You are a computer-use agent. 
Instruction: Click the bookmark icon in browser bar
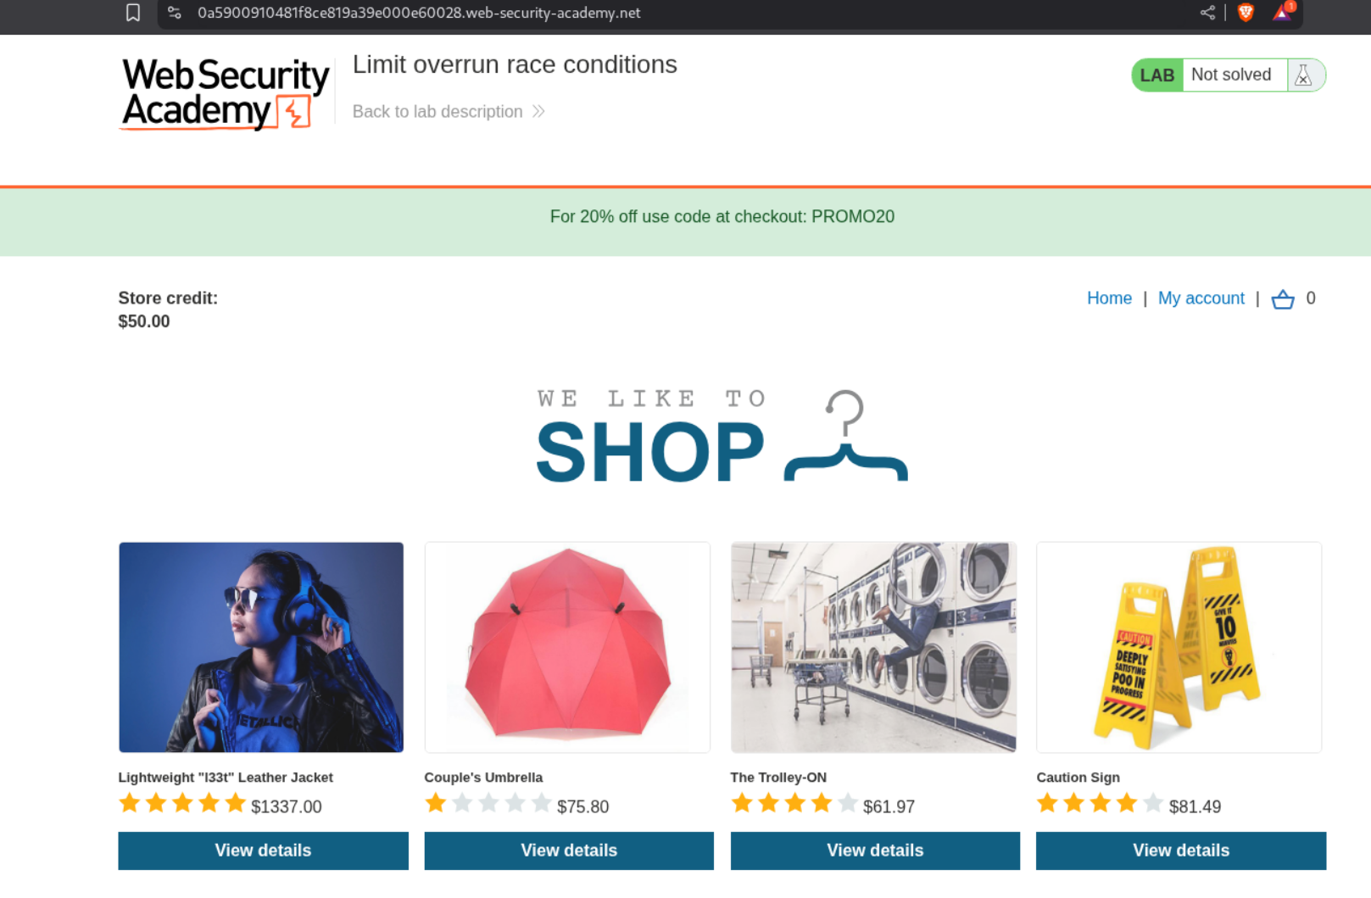pos(133,13)
